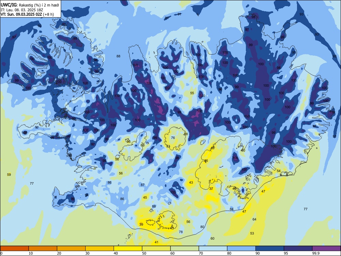Select the '64' value off the southeast coast
The width and height of the screenshot is (341, 256).
(254, 219)
